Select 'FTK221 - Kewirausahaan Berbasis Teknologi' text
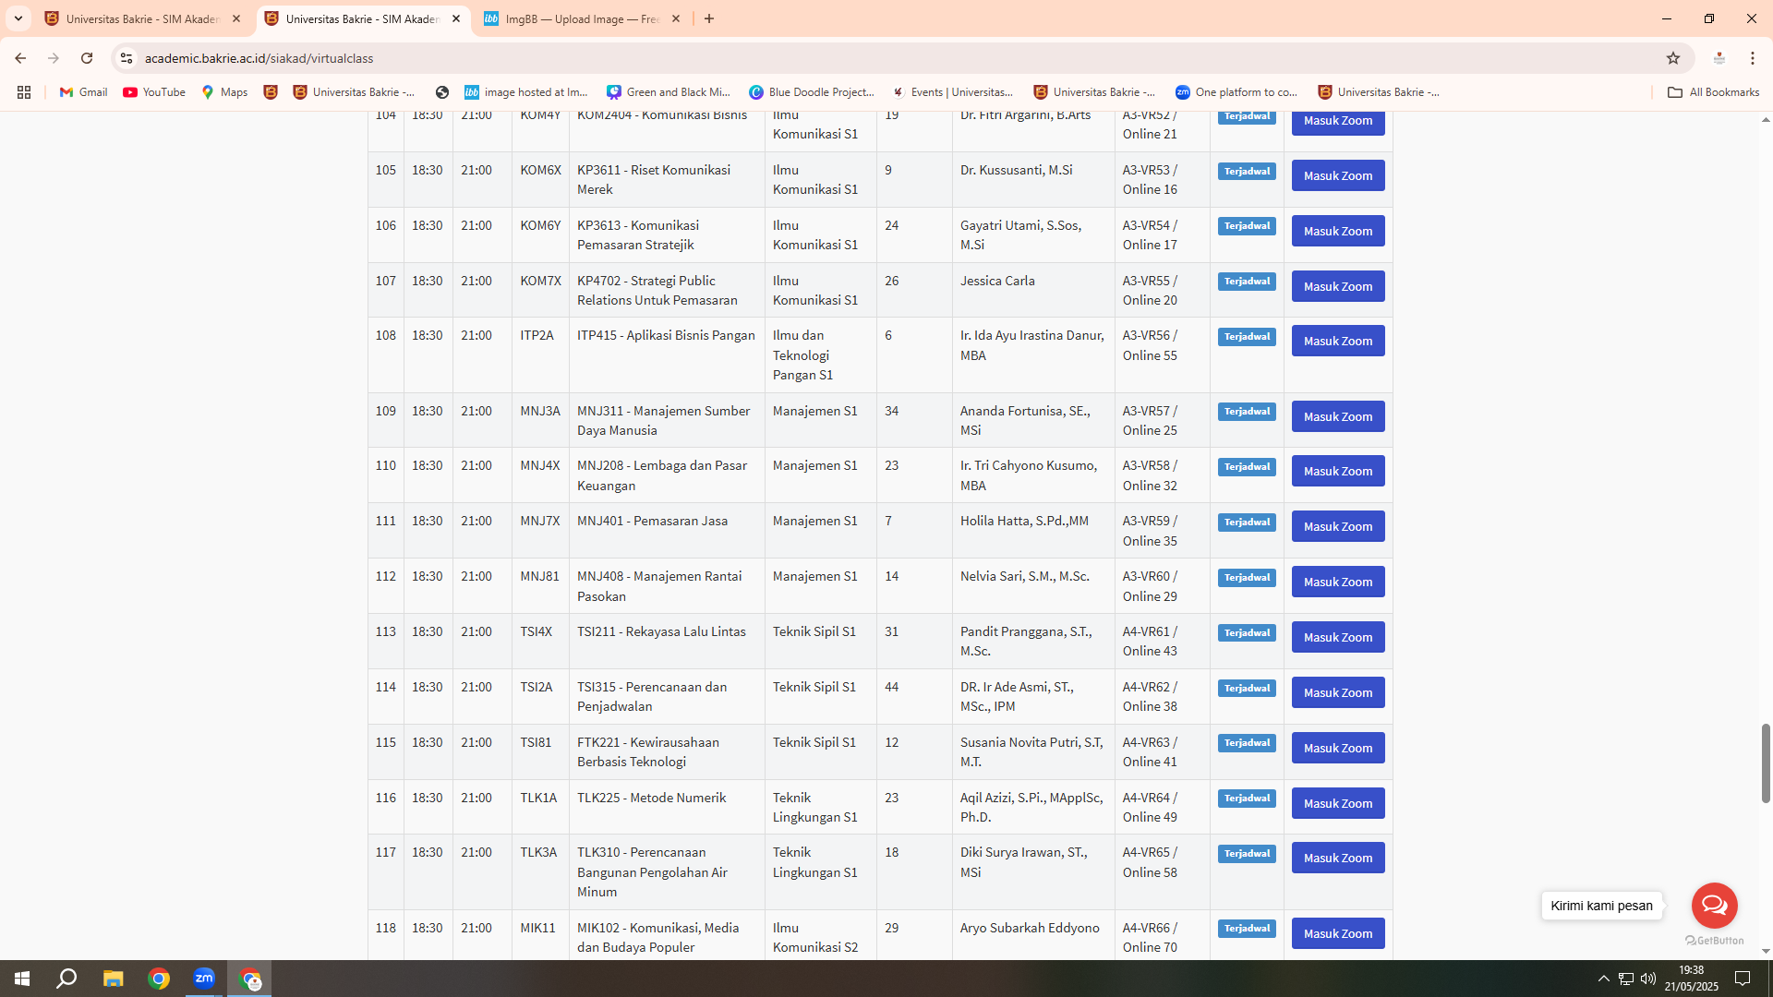The height and width of the screenshot is (997, 1773). (x=648, y=751)
